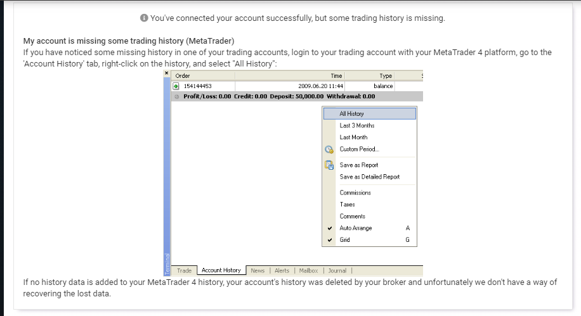Screen dimensions: 581x316
Task: Select All History in the context menu
Action: (x=369, y=113)
